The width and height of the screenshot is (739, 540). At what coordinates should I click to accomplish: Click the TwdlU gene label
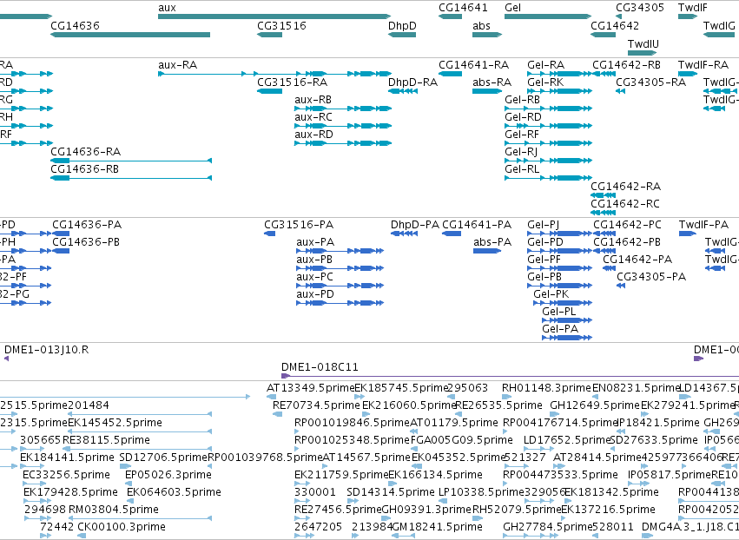(x=643, y=43)
